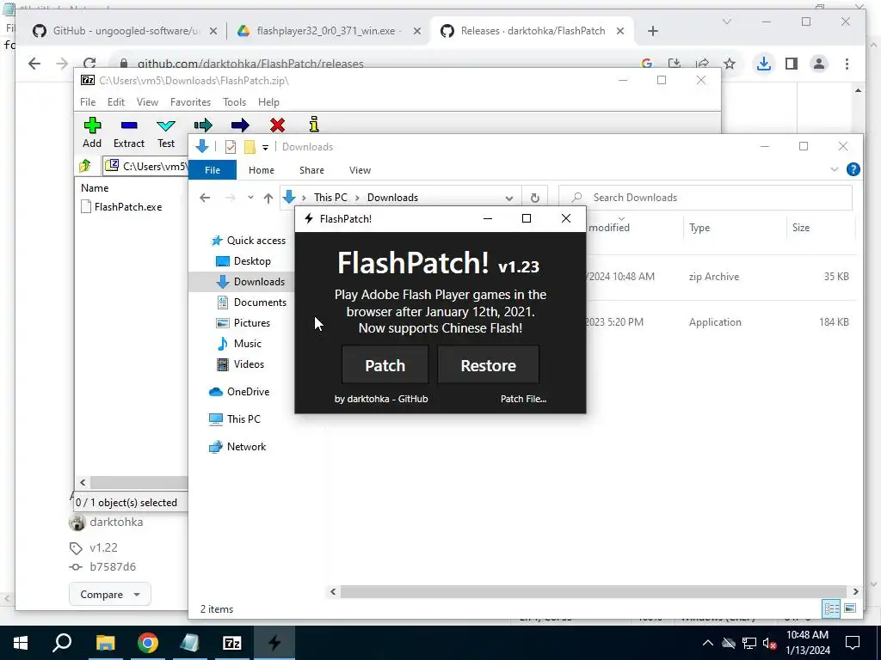
Task: Switch Explorer to details view icon
Action: pos(831,608)
